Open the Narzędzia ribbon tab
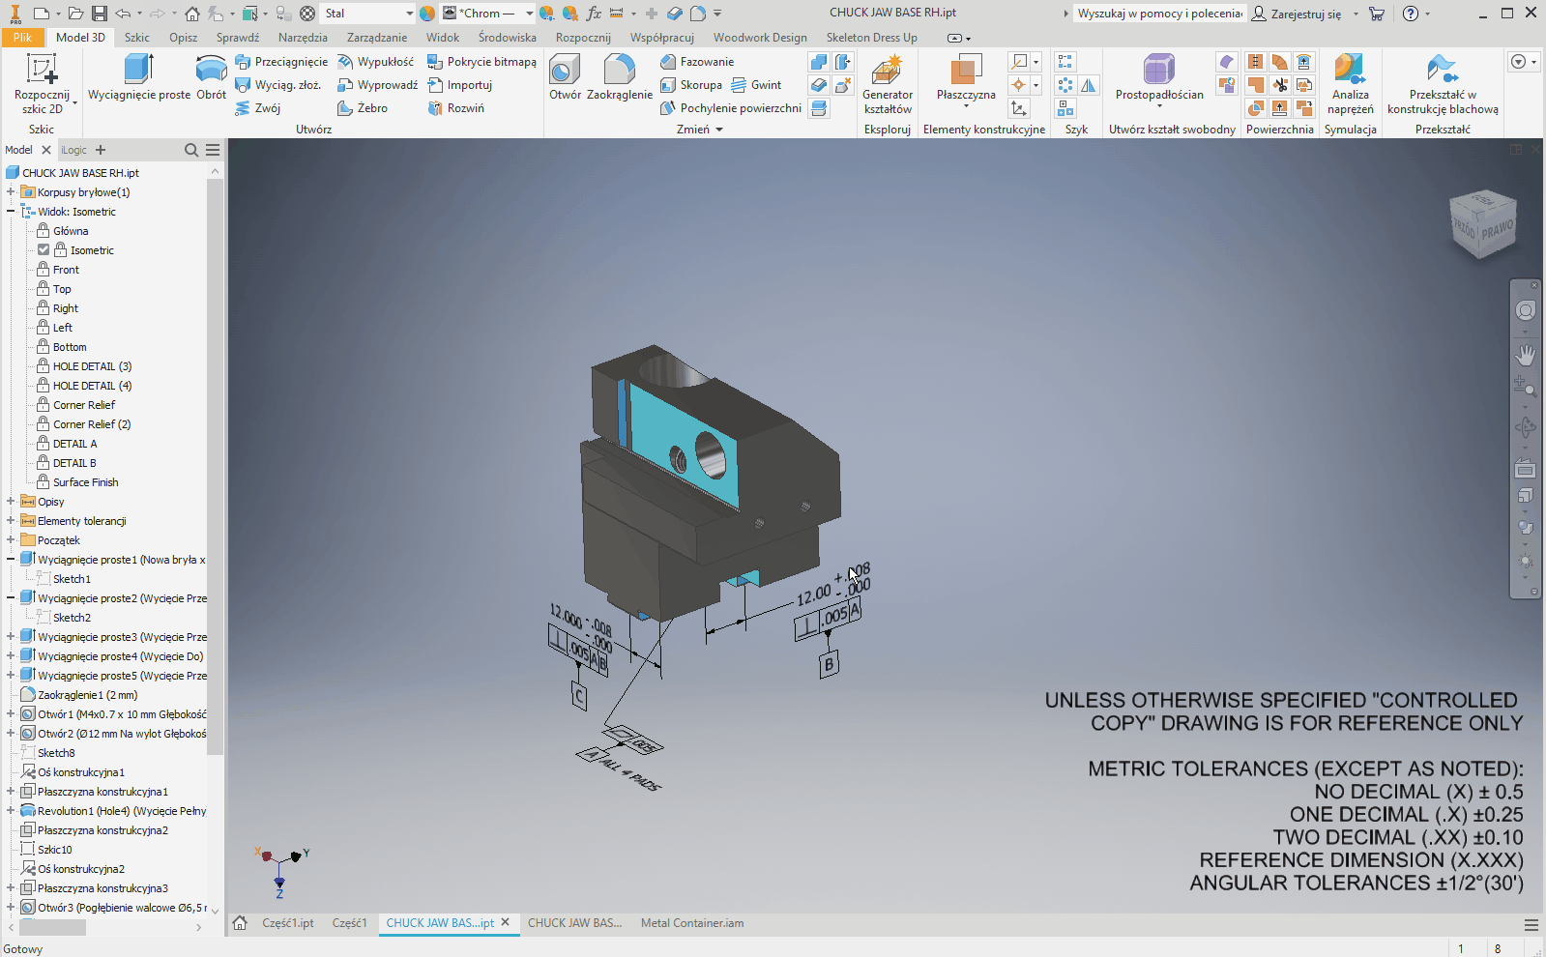The width and height of the screenshot is (1546, 957). (x=303, y=38)
